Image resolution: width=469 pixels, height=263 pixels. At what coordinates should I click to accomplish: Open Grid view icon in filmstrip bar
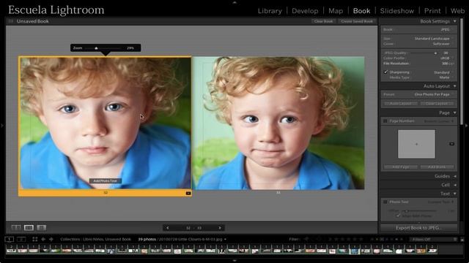[x=35, y=239]
